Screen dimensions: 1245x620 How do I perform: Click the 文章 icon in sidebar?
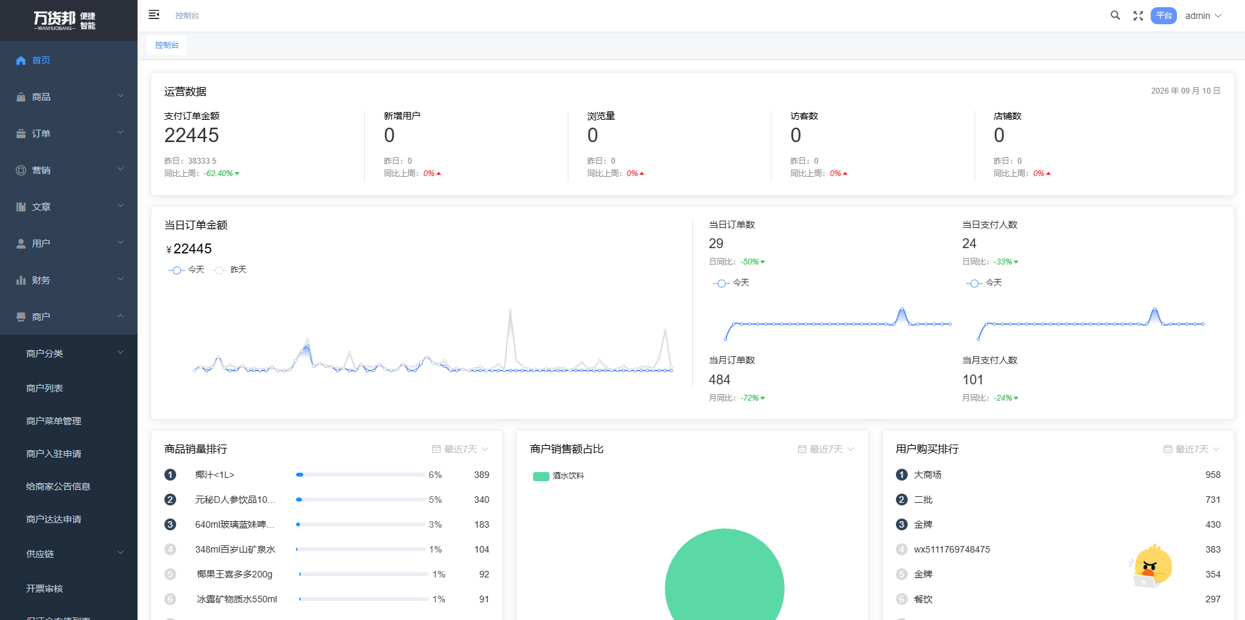tap(21, 207)
